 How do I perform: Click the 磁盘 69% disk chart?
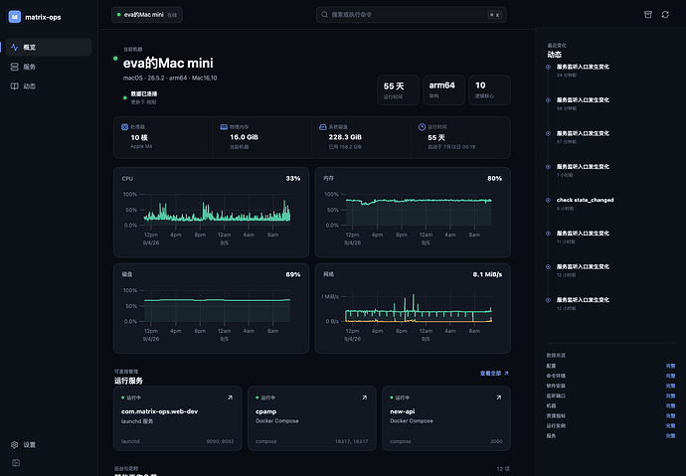[212, 308]
